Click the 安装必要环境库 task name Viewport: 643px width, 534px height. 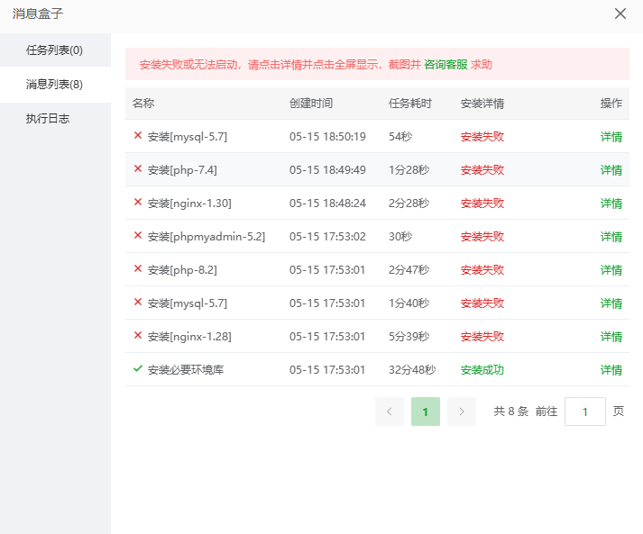[186, 370]
